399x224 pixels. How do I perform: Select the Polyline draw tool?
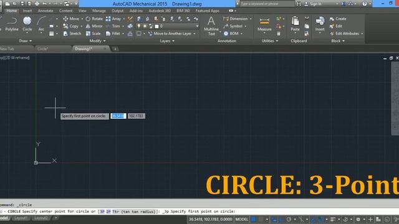click(x=12, y=24)
